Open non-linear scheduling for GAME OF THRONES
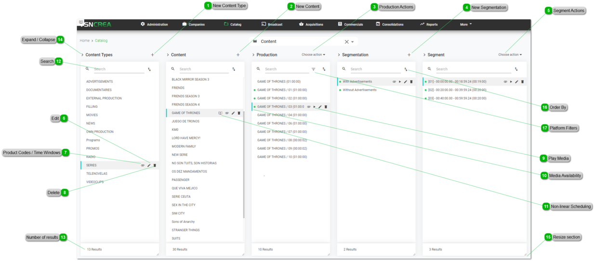 (x=220, y=113)
